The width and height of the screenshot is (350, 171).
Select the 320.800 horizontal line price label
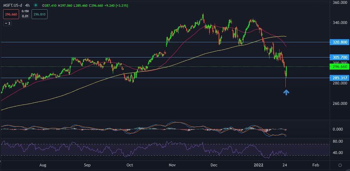338,42
